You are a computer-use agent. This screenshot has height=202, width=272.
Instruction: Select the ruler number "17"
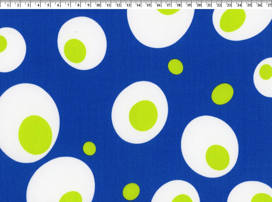pos(169,5)
